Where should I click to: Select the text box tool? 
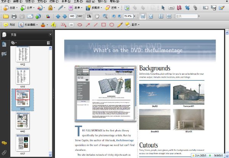click(71, 25)
